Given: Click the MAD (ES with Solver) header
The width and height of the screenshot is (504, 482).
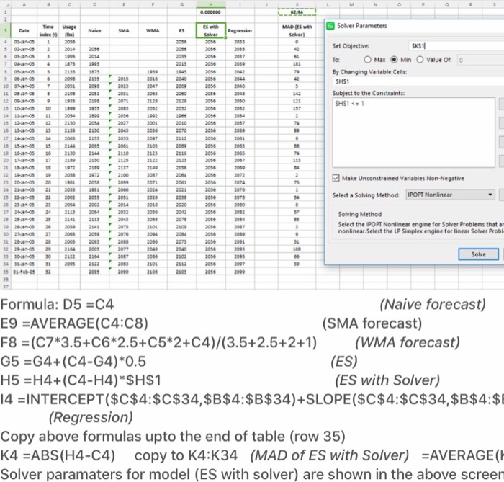Looking at the screenshot, I should tap(297, 30).
